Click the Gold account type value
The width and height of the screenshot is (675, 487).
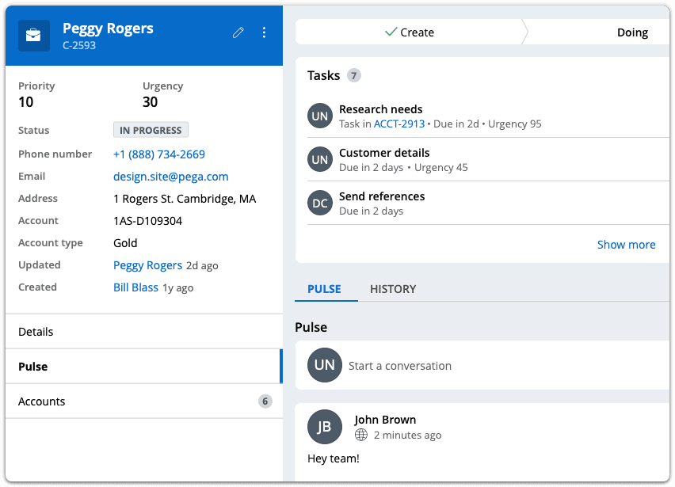pos(125,243)
